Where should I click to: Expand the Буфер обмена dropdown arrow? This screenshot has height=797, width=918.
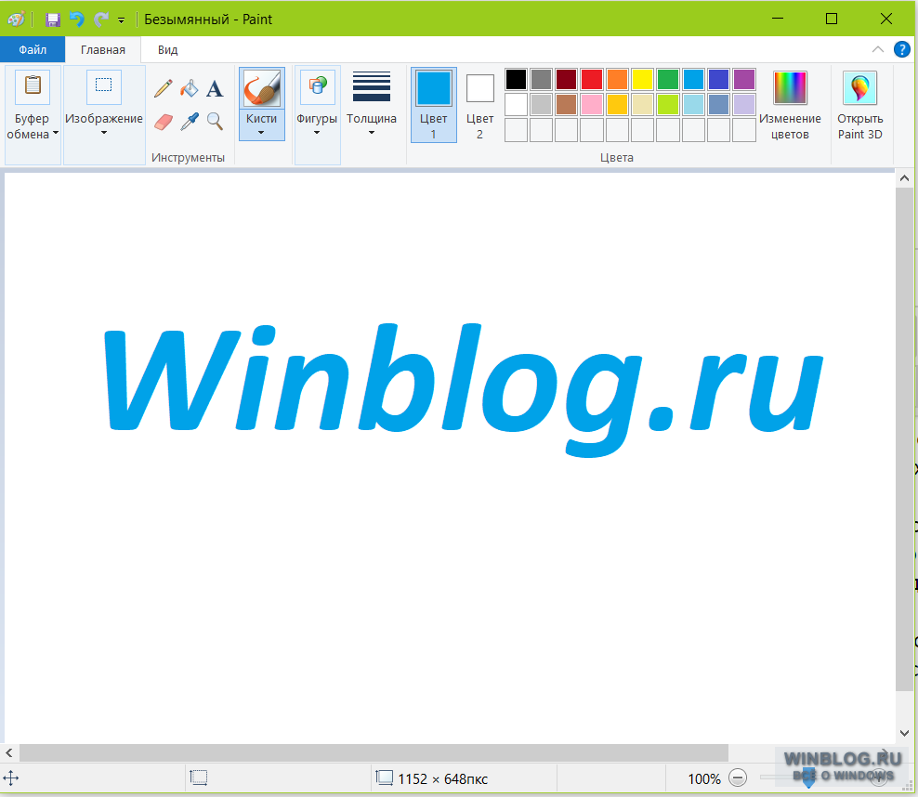click(x=56, y=133)
